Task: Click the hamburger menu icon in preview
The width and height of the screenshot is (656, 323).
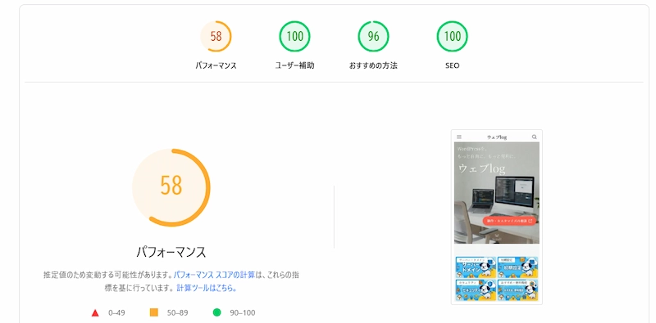Action: 459,137
